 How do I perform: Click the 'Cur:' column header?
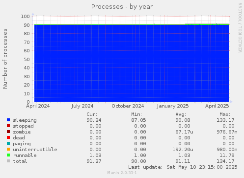(92, 114)
